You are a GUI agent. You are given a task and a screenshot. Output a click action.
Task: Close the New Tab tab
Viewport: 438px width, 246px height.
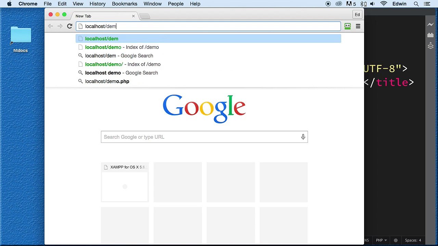click(133, 16)
